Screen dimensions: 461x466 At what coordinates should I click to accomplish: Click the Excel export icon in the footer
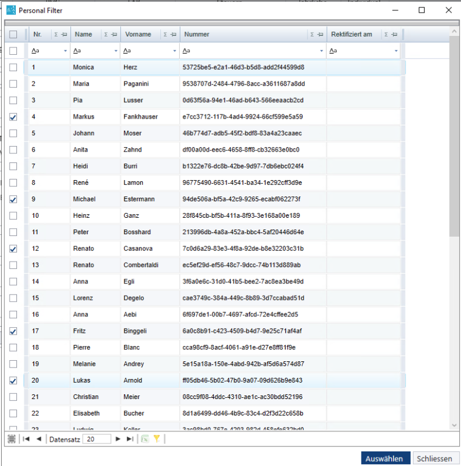click(x=145, y=439)
